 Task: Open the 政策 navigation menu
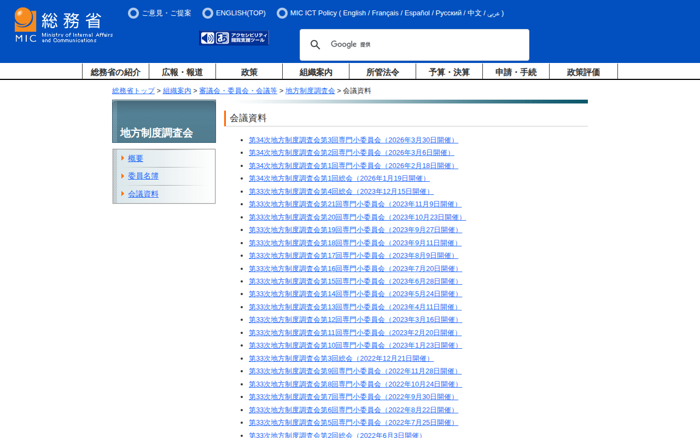[249, 72]
